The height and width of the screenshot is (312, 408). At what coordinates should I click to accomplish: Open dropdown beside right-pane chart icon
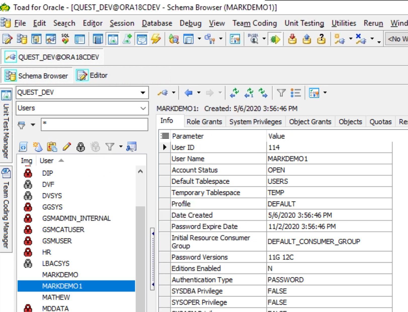tap(325, 93)
